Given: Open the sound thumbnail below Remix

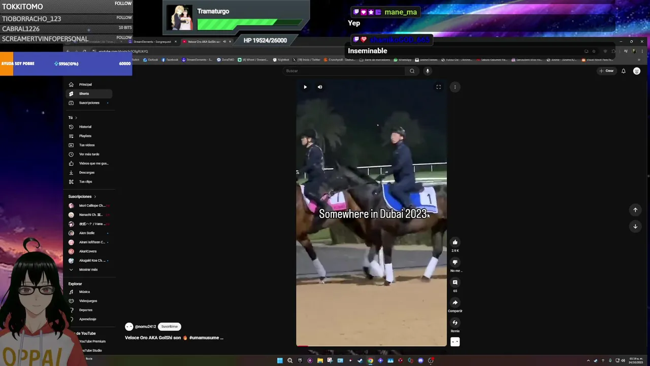Looking at the screenshot, I should tap(455, 342).
